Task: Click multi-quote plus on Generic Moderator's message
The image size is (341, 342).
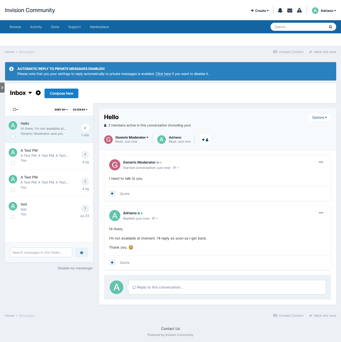Action: (112, 194)
